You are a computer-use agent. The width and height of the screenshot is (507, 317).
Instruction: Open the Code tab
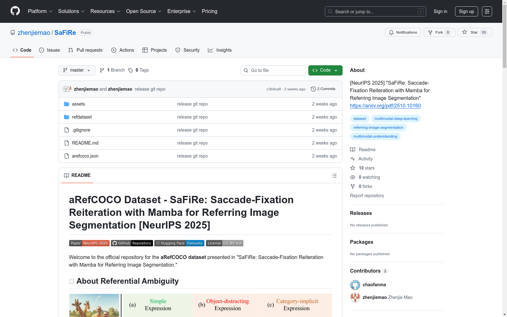[22, 50]
